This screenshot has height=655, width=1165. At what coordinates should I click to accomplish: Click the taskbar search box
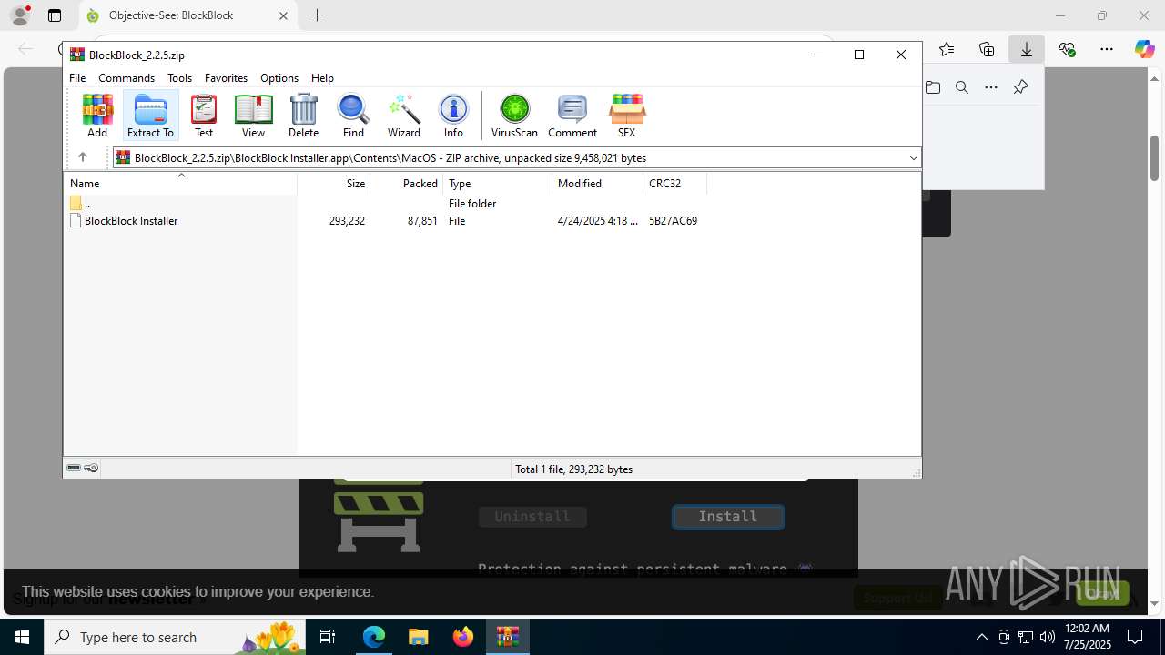tap(173, 637)
